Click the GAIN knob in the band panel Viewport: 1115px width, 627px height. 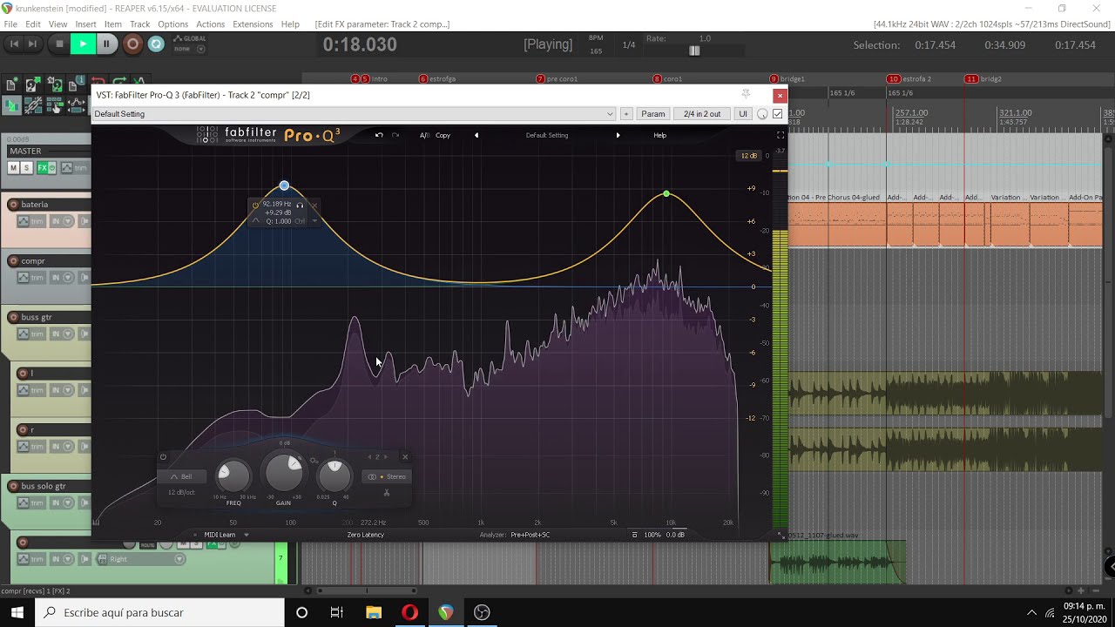[284, 473]
